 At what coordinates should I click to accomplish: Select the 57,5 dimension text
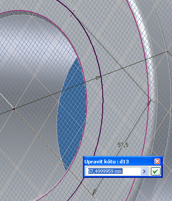123,145
